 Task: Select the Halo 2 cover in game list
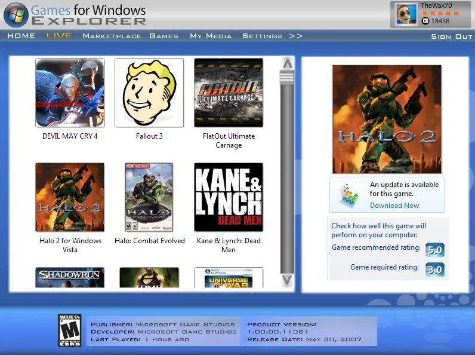[x=70, y=197]
